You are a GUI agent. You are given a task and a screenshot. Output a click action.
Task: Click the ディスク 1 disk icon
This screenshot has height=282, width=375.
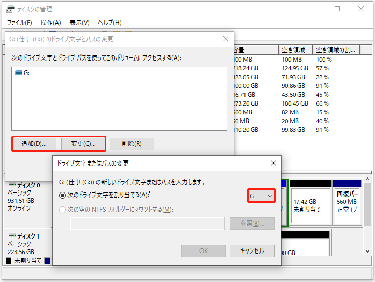pyautogui.click(x=12, y=235)
